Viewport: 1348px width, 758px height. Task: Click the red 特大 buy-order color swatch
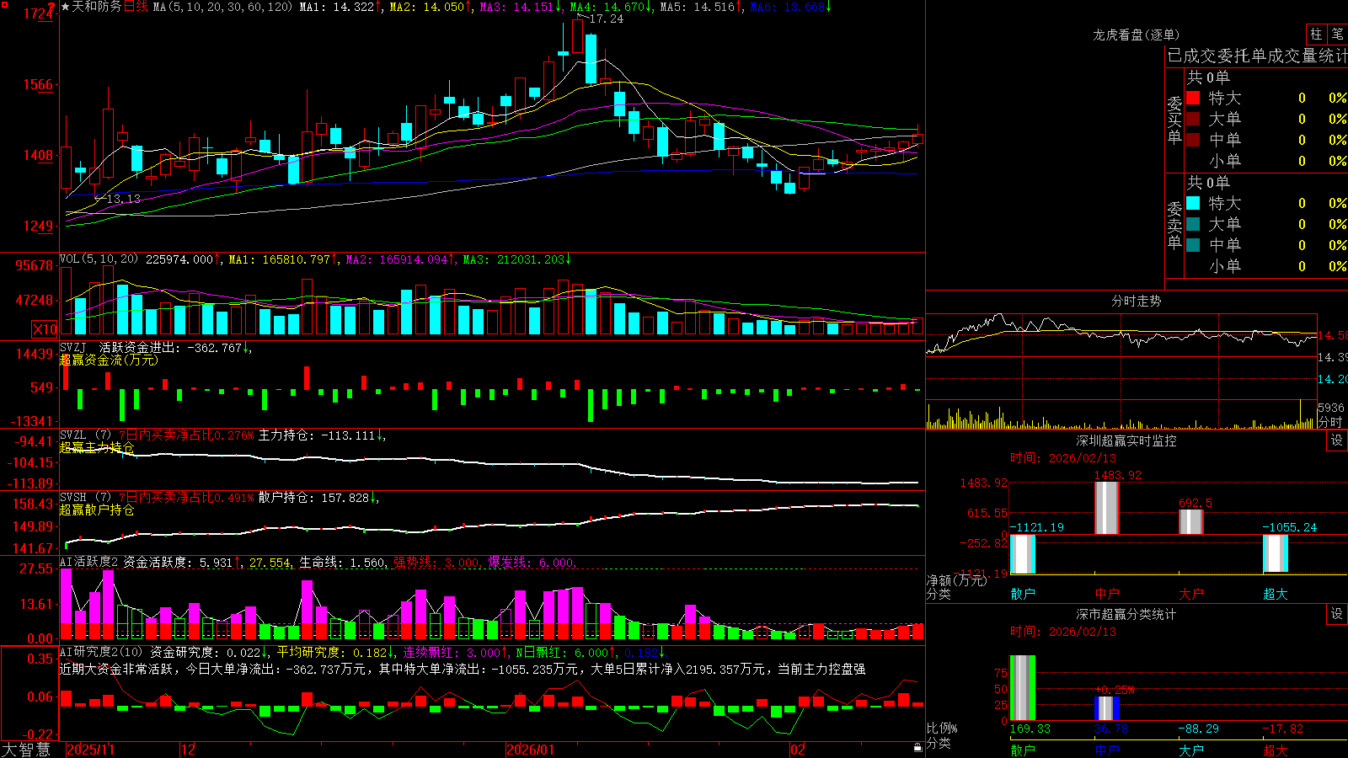1193,98
